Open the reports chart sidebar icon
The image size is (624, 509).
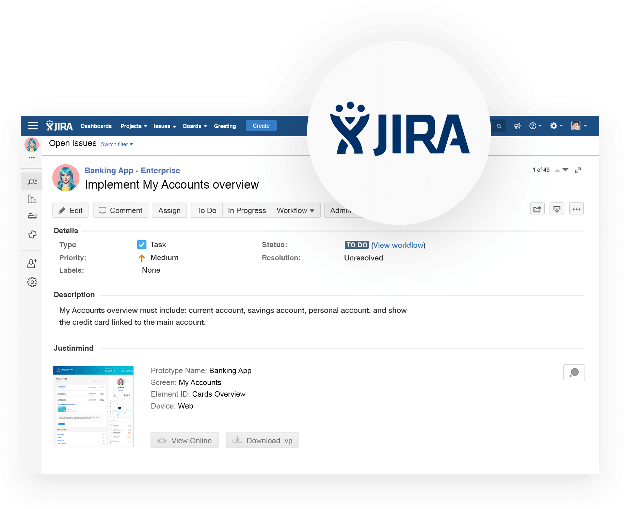pos(32,199)
